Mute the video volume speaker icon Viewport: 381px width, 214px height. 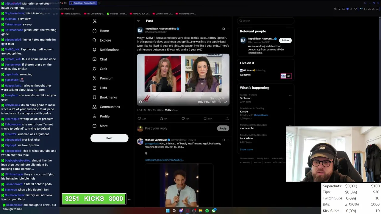pos(214,102)
